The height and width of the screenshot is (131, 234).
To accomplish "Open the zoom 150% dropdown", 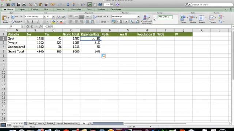I will coord(112,5).
